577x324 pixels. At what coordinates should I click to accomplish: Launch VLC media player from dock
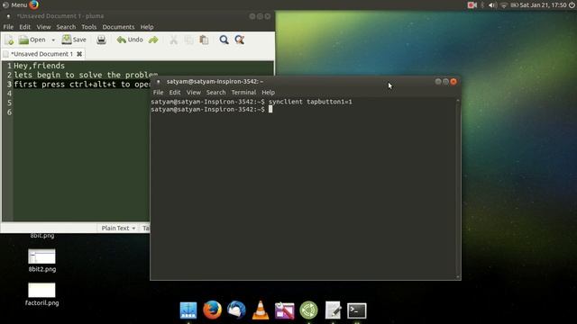[x=261, y=310]
